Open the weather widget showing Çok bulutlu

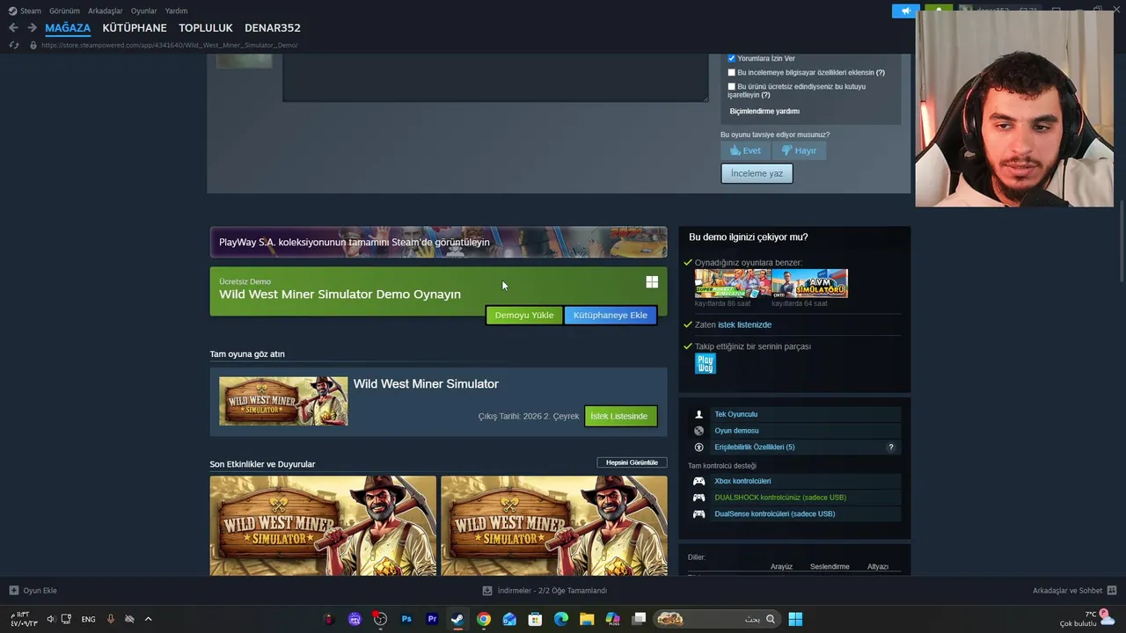1087,619
